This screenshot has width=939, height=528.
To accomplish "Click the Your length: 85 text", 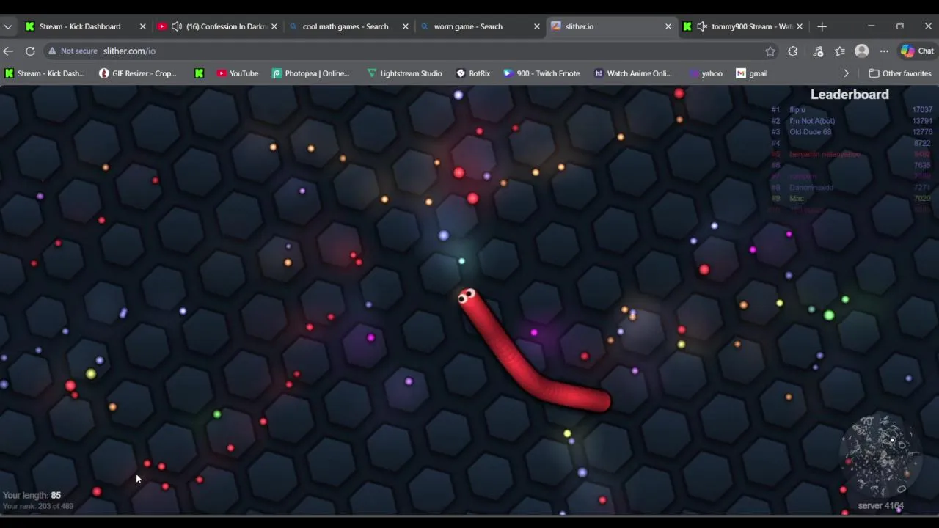I will point(32,495).
